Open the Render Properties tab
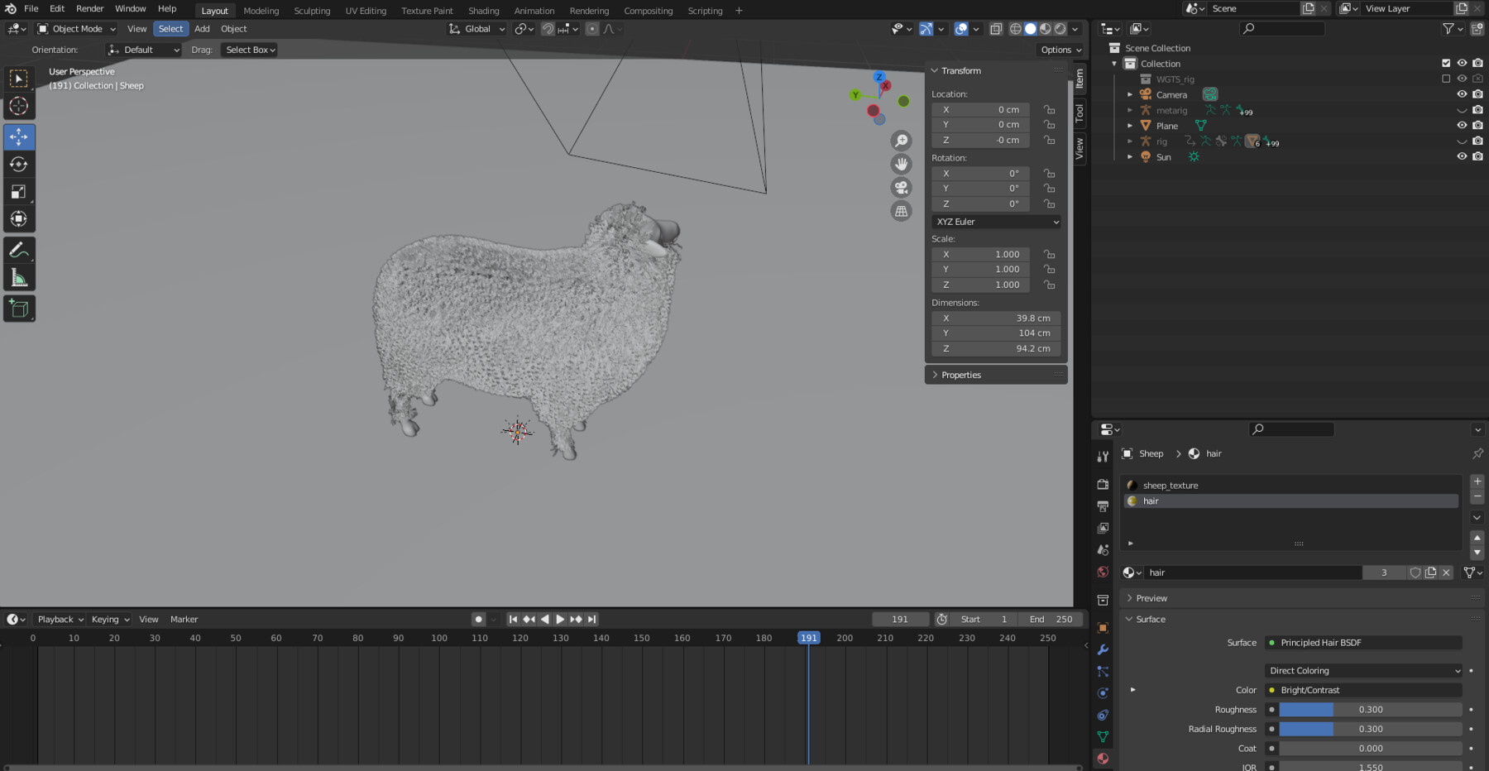This screenshot has height=771, width=1489. coord(1103,484)
